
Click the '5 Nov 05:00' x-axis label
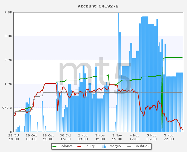pos(151,137)
